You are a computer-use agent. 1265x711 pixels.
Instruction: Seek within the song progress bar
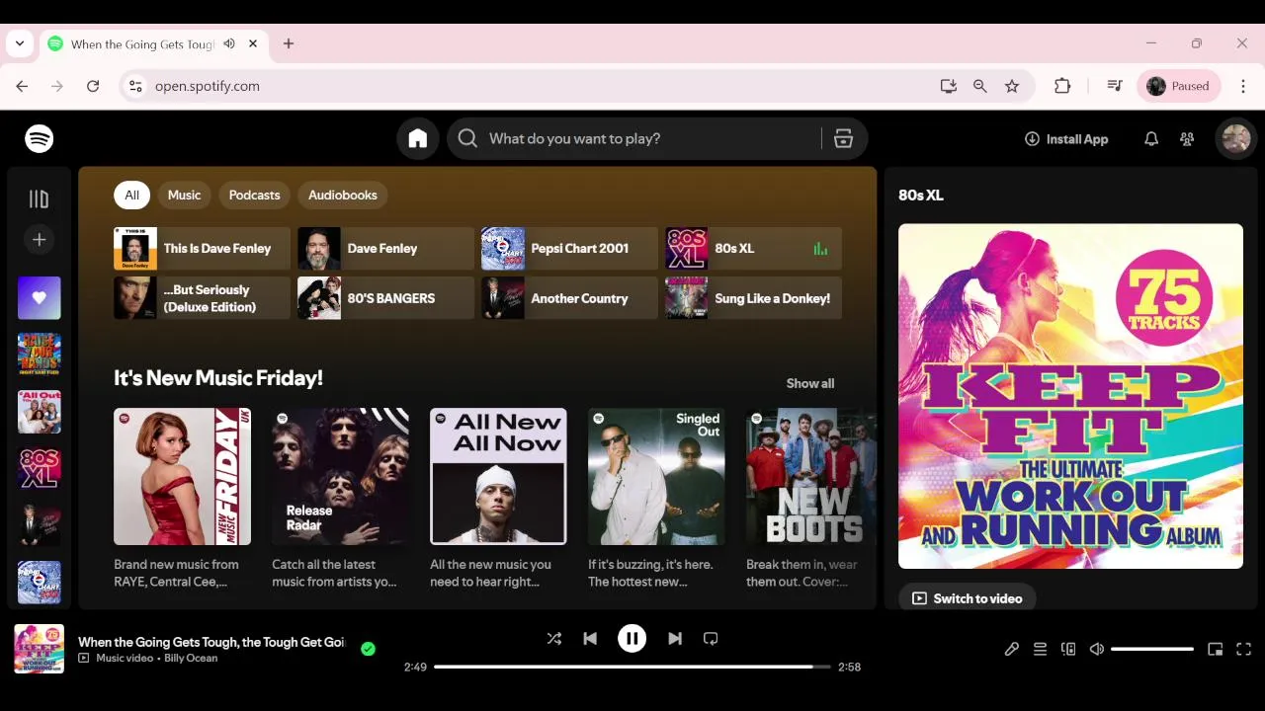click(632, 667)
